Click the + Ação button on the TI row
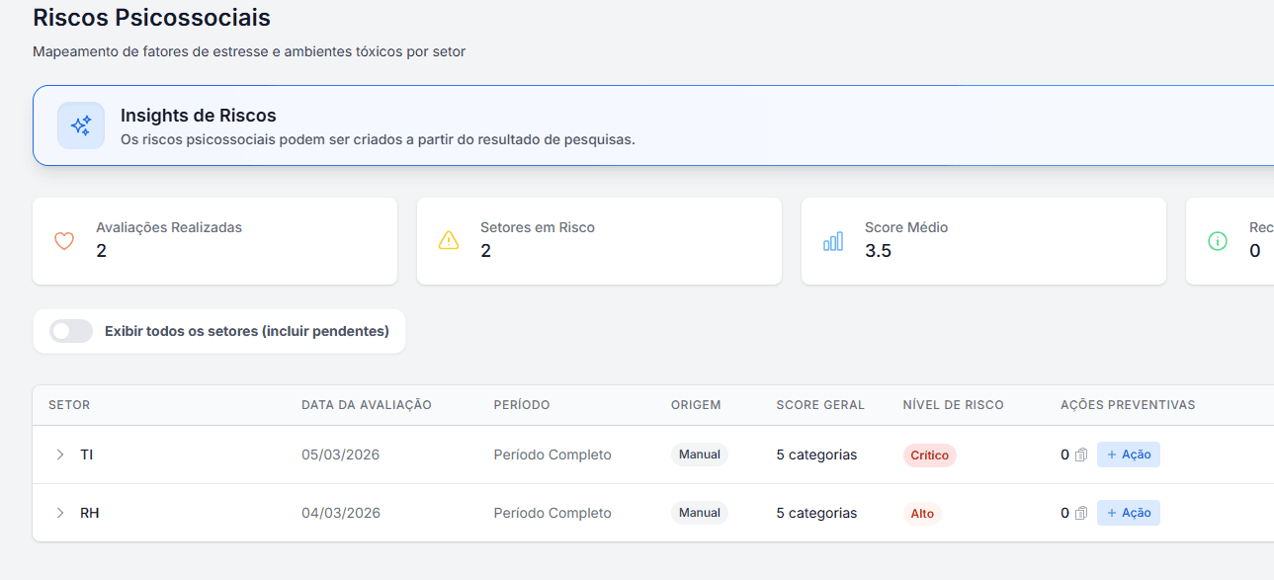 click(1128, 455)
